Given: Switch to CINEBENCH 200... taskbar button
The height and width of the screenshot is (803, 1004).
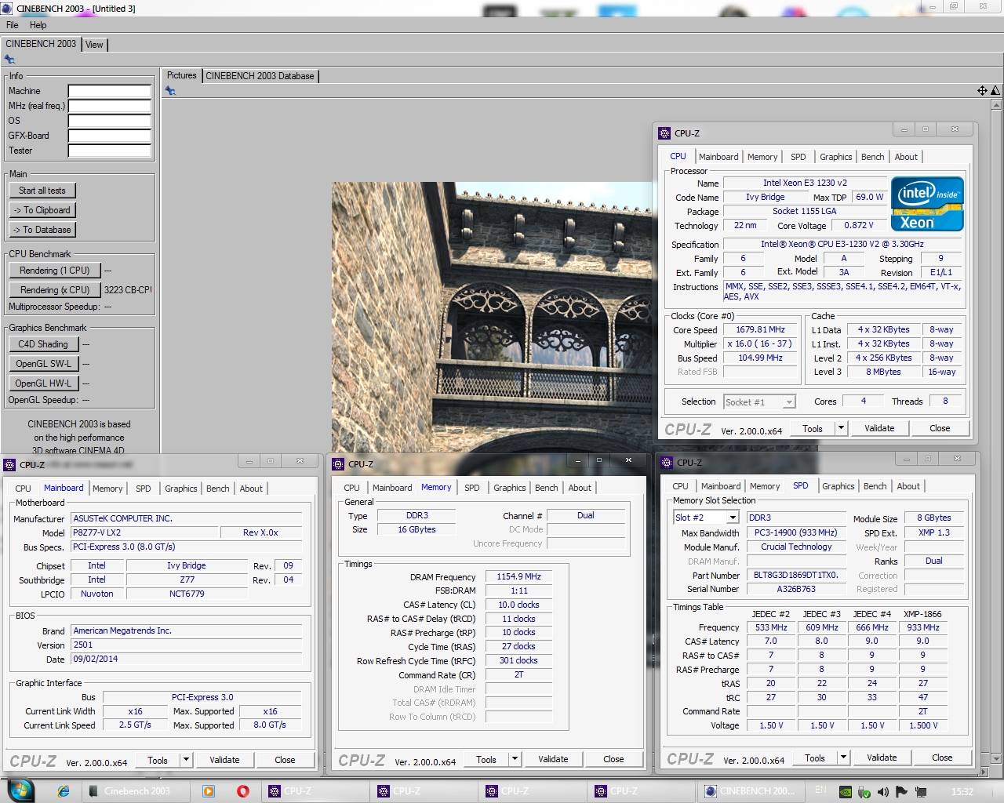Looking at the screenshot, I should (751, 791).
